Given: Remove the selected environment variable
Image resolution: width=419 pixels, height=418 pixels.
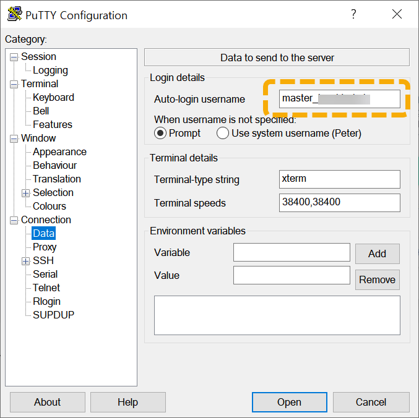Looking at the screenshot, I should click(378, 279).
